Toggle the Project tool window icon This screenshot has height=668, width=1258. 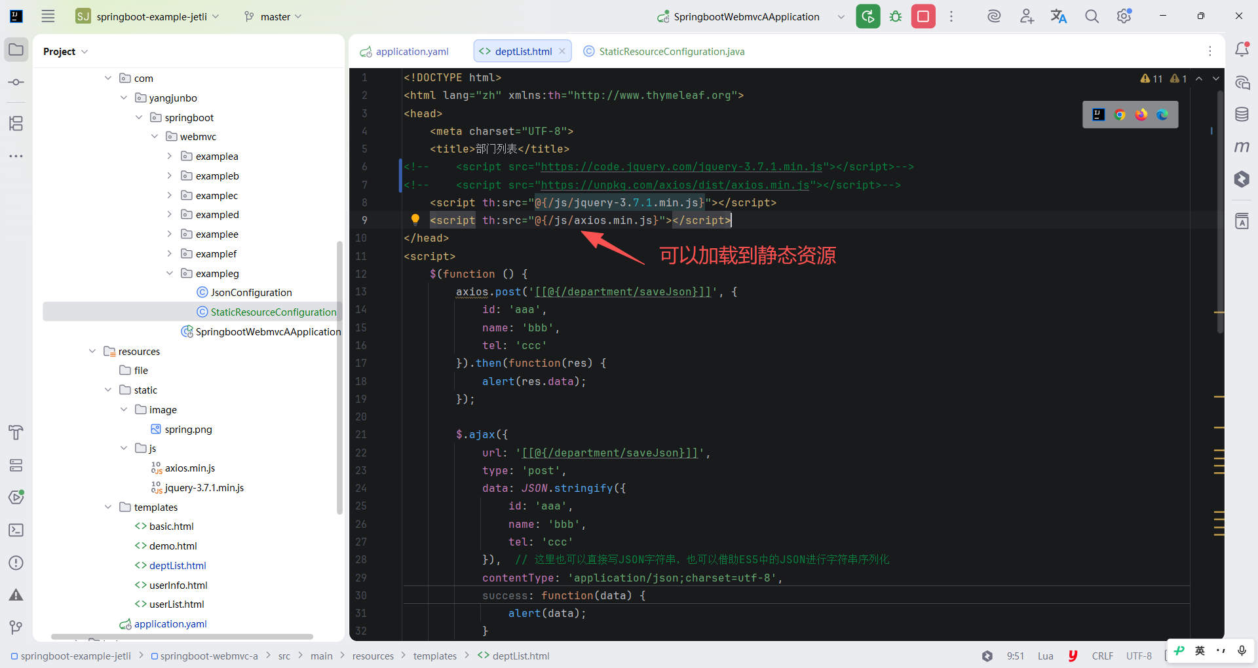pos(16,50)
